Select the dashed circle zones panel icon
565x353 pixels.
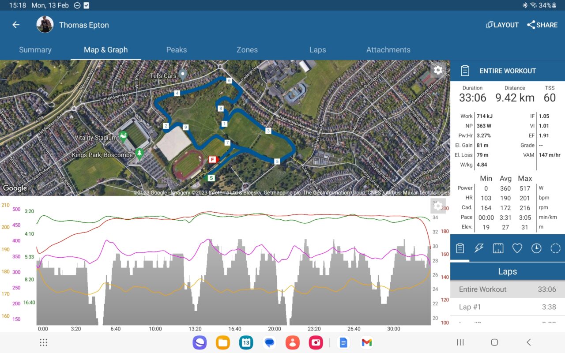(555, 248)
